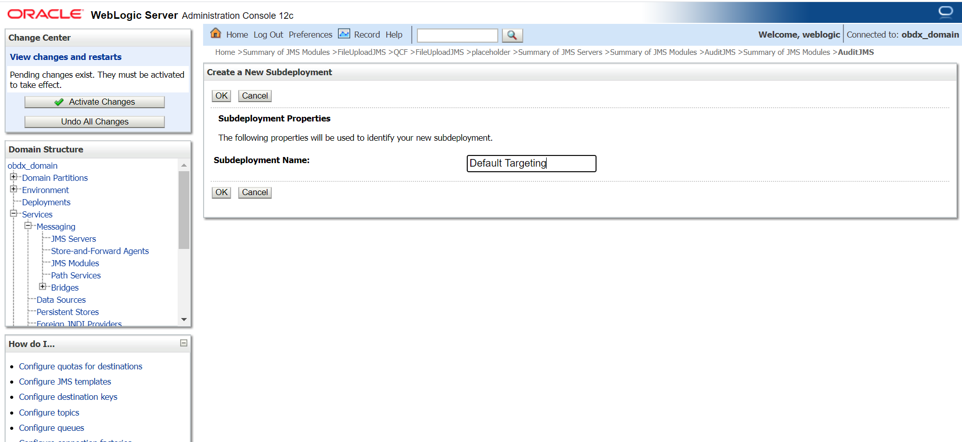Open Messaging in the domain tree

[56, 227]
